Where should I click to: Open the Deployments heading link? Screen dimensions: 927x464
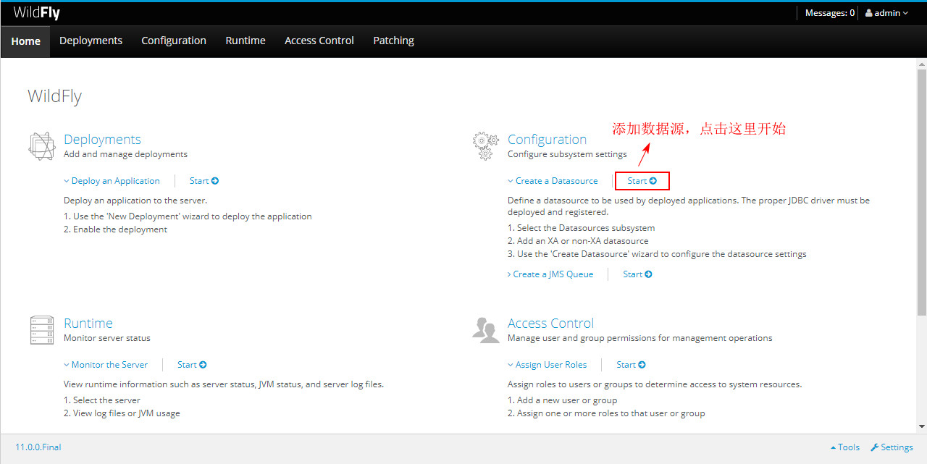click(x=102, y=140)
